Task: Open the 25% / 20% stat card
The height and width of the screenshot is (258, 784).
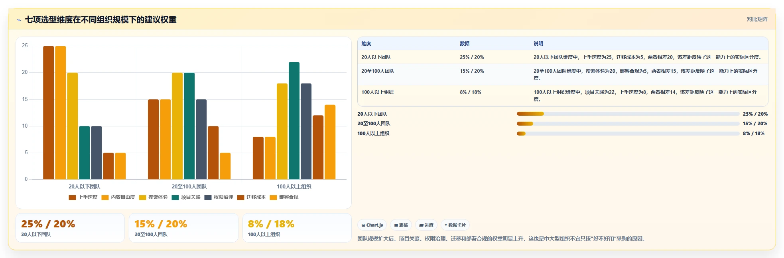Action: pos(70,228)
